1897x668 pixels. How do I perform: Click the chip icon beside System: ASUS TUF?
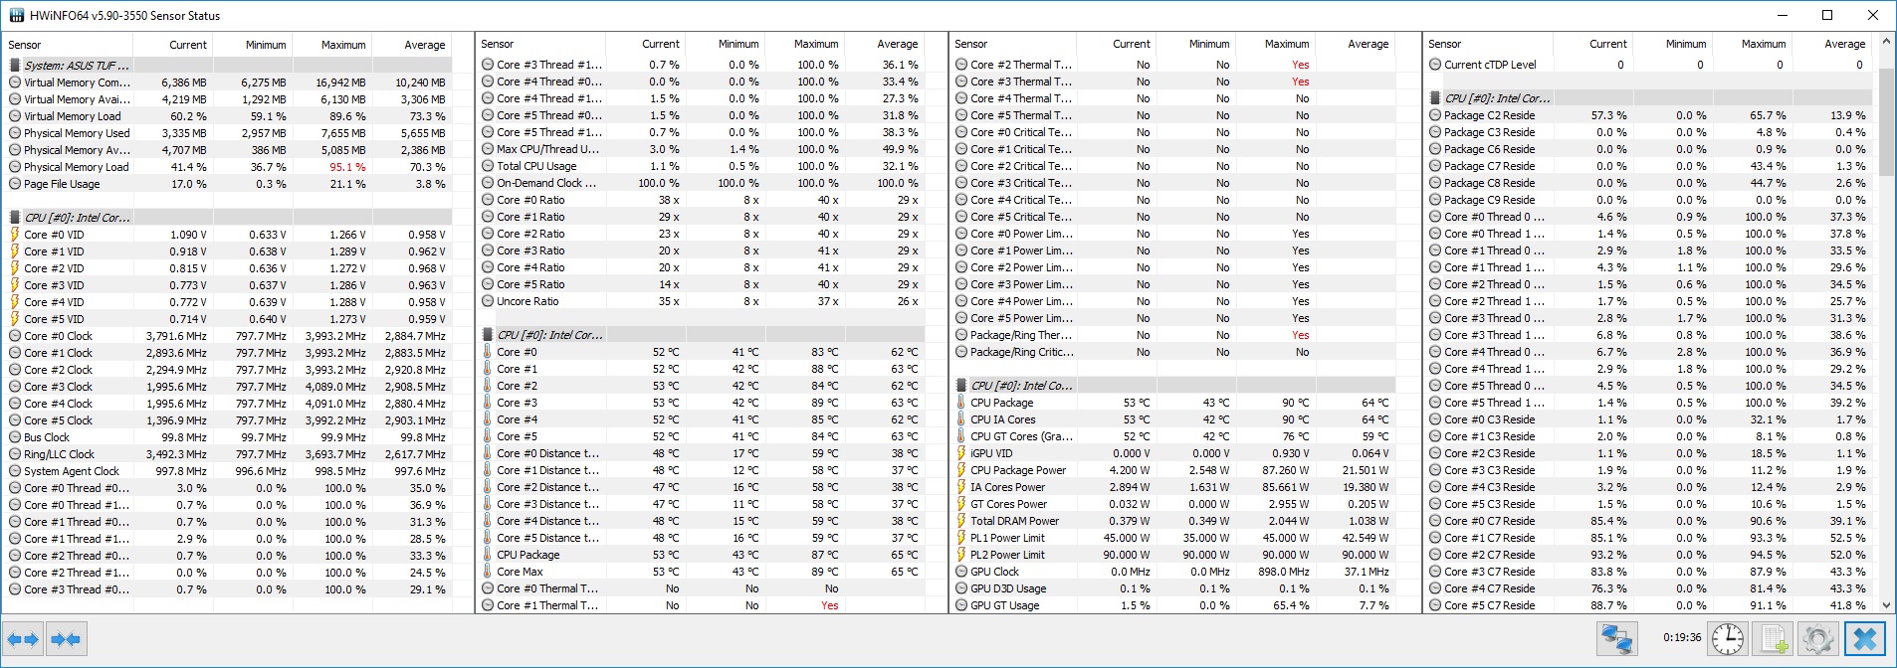15,66
